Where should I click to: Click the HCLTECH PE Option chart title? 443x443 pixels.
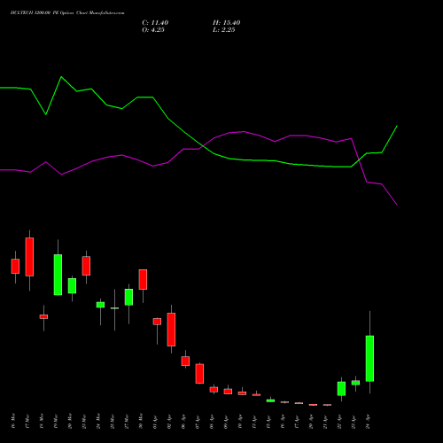coord(67,13)
